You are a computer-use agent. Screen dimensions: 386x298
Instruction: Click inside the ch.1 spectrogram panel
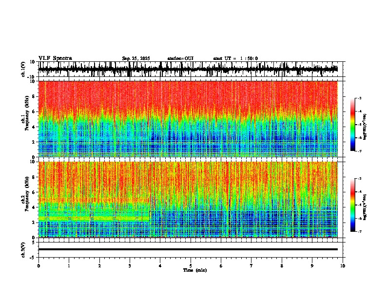pos(188,119)
